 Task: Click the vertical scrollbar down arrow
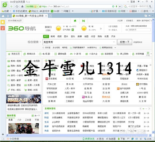click(153, 132)
